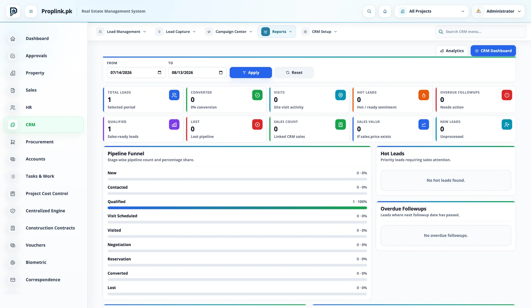Viewport: 531px width, 308px height.
Task: Click the '1 · 100%' Qualified value
Action: coord(360,202)
